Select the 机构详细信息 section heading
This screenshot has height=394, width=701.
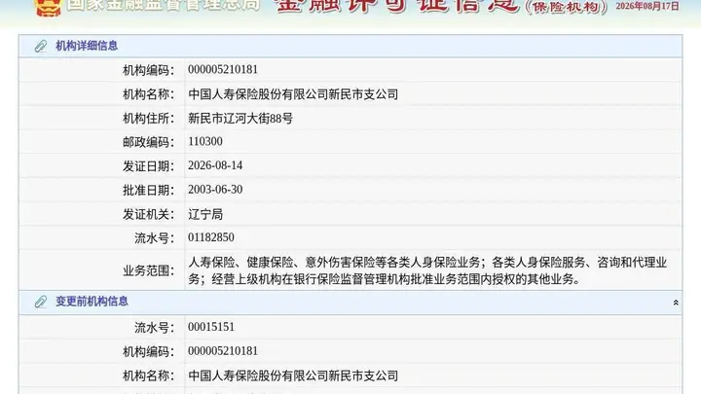tap(87, 46)
